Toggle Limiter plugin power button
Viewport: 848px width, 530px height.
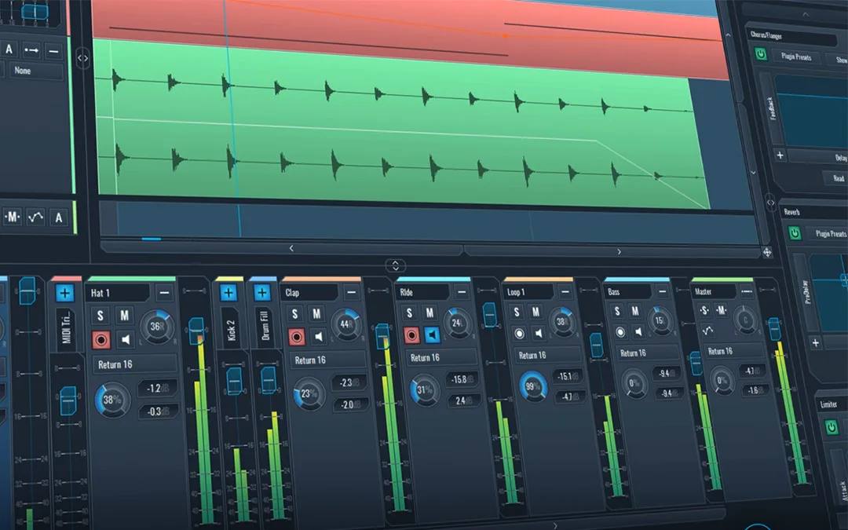pos(832,427)
